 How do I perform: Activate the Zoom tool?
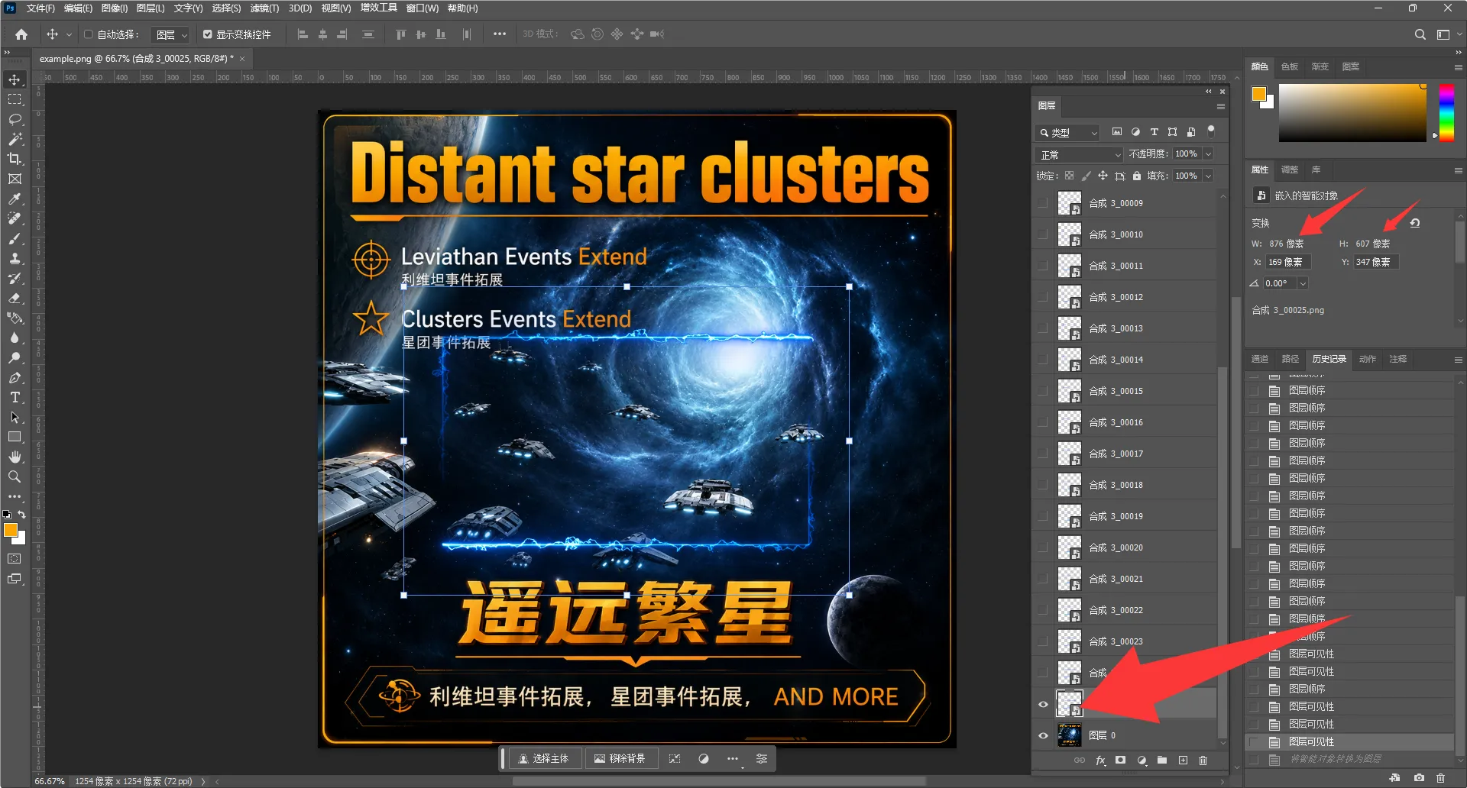point(15,476)
